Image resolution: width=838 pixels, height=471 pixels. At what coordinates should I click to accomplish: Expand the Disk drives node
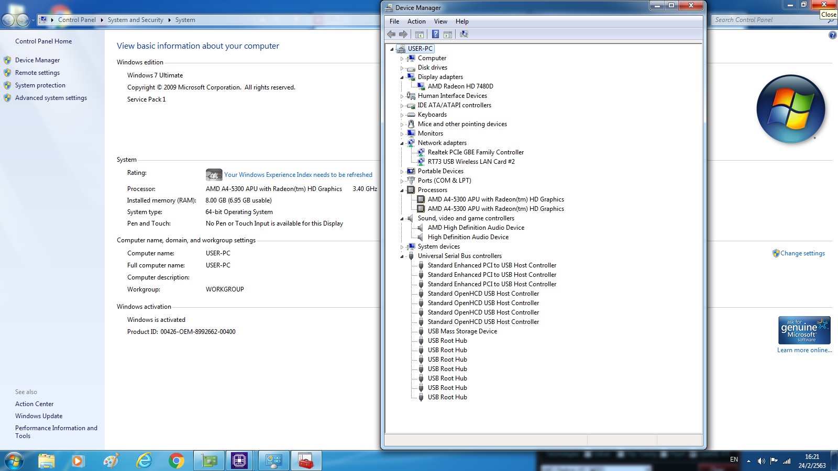pos(402,68)
